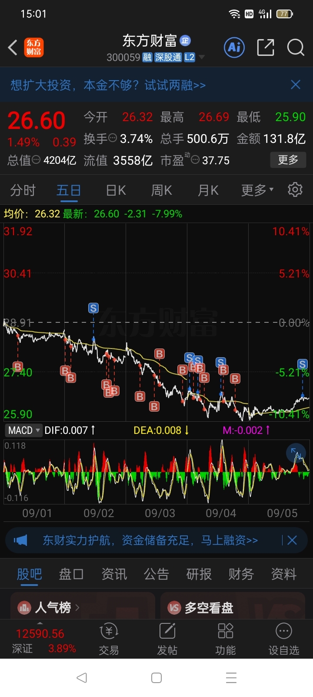This screenshot has height=697, width=313.
Task: Tap the expand chart arrows icon
Action: click(296, 453)
